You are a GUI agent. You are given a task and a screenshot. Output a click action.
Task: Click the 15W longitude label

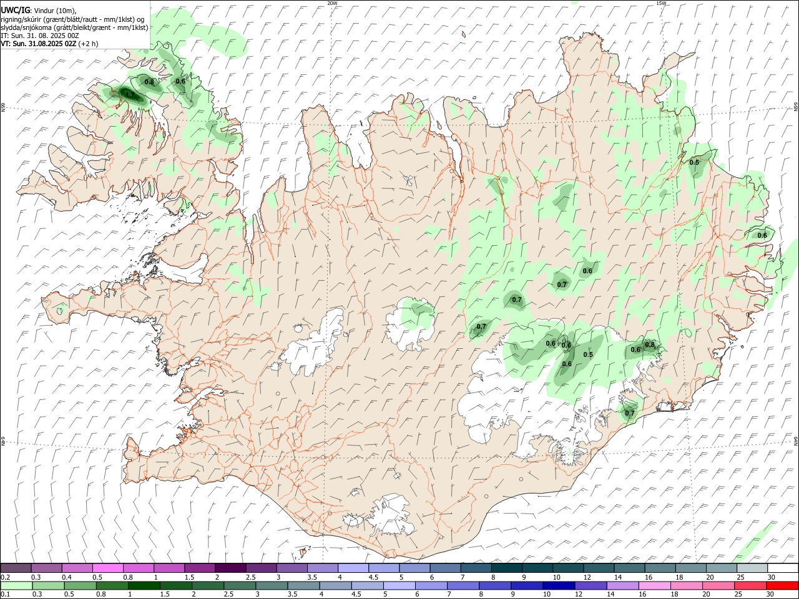662,3
